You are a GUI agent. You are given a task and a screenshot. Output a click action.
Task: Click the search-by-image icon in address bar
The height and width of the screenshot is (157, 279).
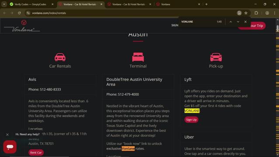(239, 13)
